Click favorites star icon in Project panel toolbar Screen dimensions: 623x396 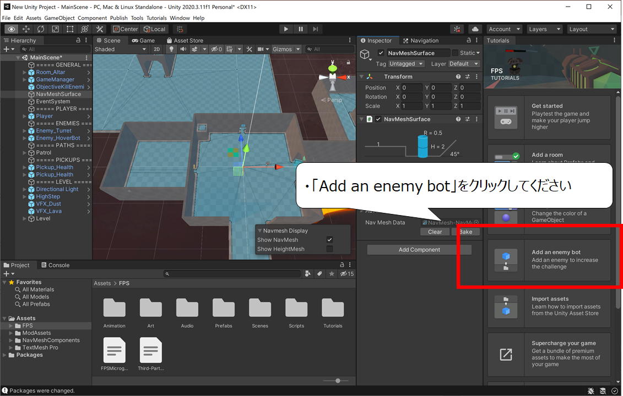tap(332, 274)
